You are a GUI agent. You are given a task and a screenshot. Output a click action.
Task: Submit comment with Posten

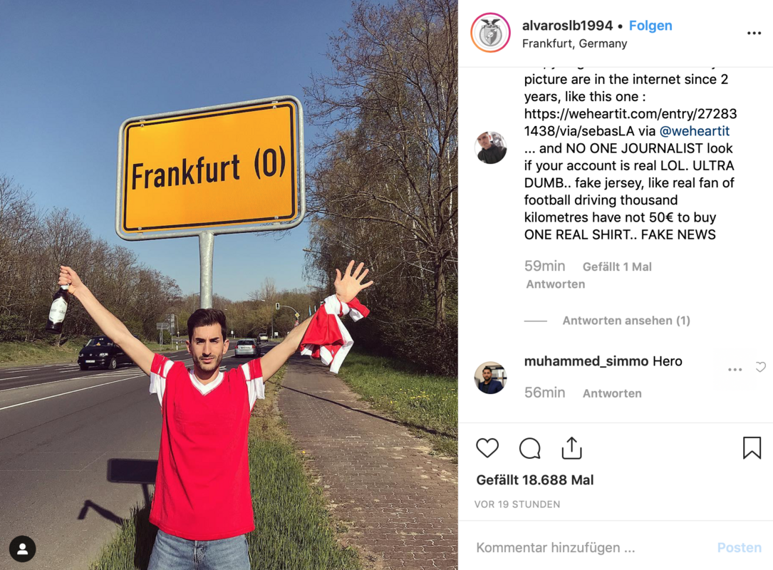click(x=739, y=548)
